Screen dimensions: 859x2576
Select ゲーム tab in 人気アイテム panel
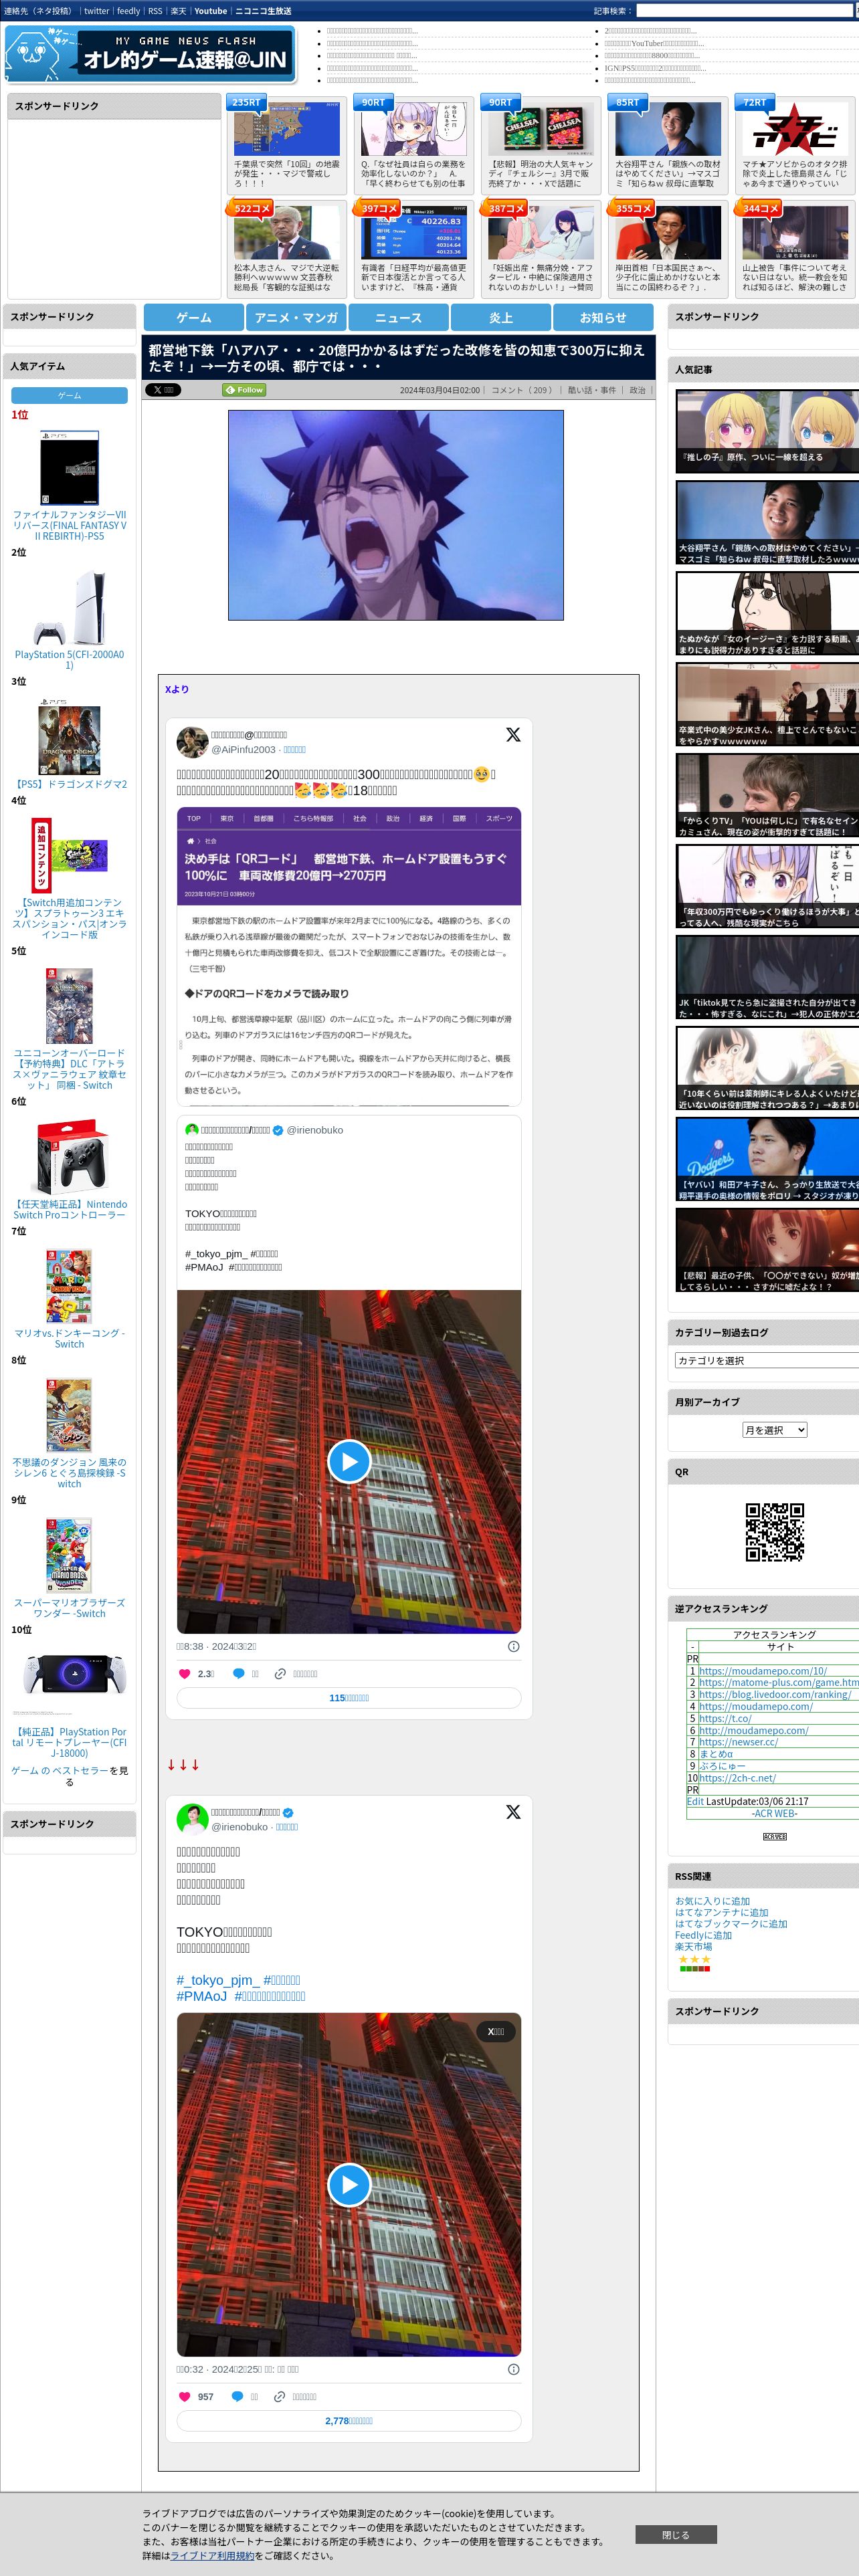(x=69, y=395)
